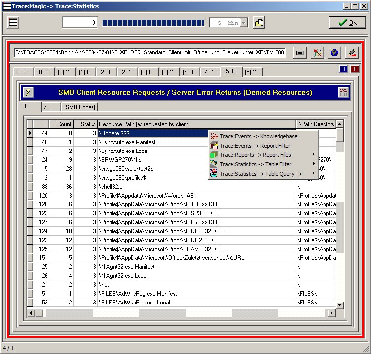Click the red pen edit icon
The width and height of the screenshot is (371, 354).
point(352,52)
